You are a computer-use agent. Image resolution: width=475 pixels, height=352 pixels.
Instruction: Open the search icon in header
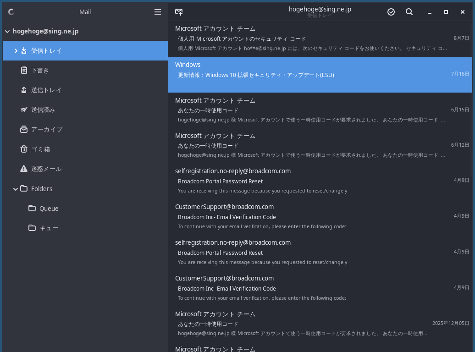pyautogui.click(x=409, y=12)
